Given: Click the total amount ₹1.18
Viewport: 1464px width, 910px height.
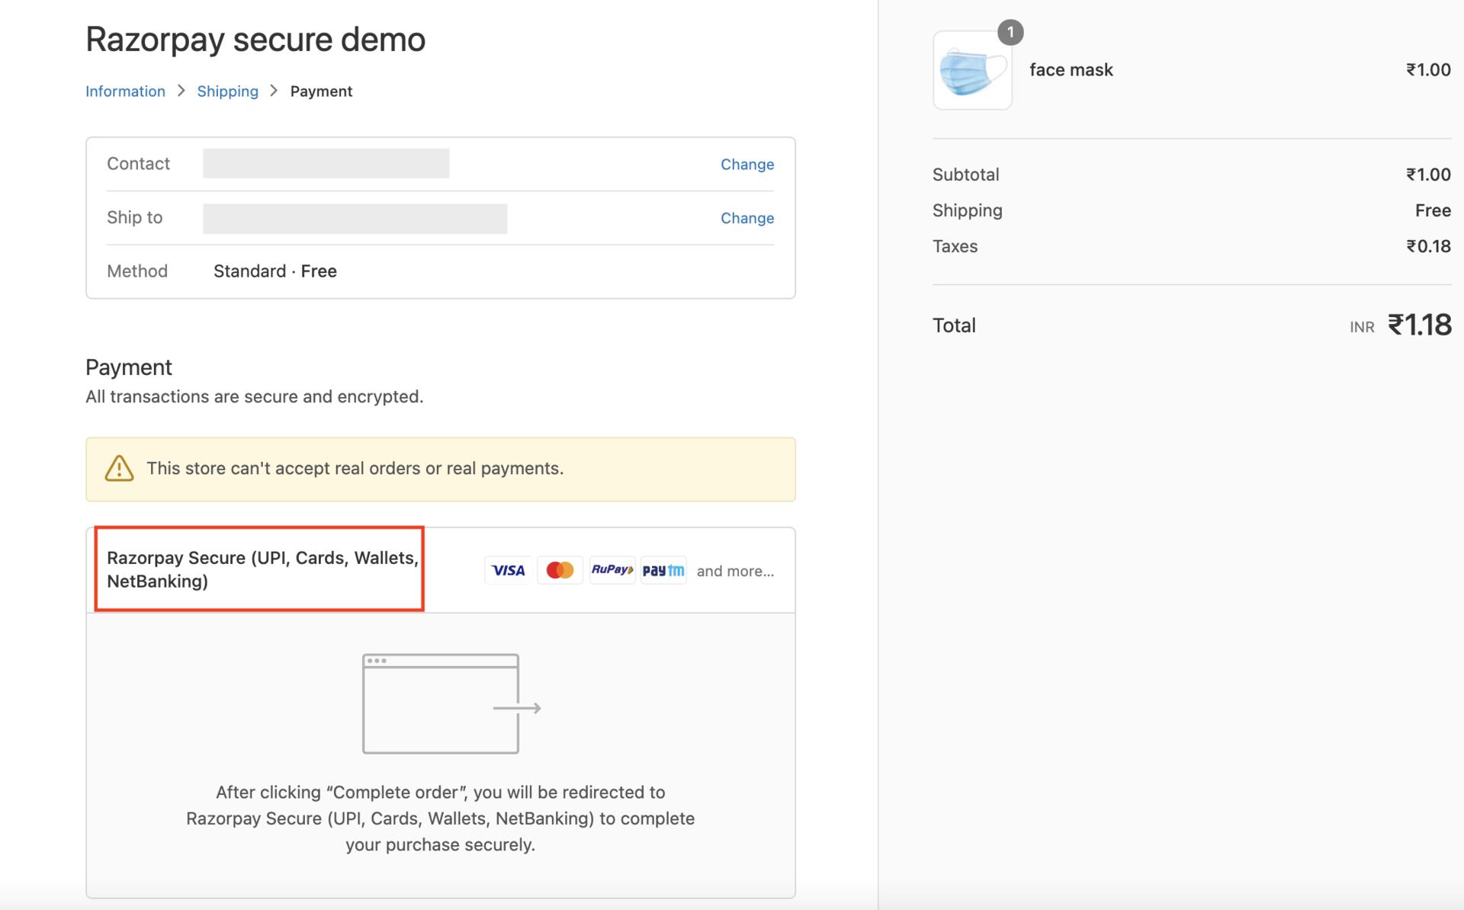Looking at the screenshot, I should pos(1419,325).
